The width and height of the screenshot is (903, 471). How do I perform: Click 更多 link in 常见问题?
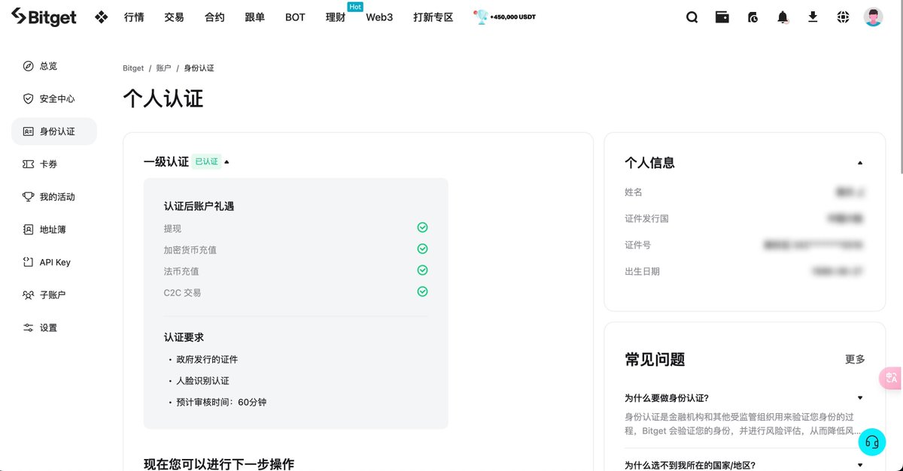pos(855,360)
